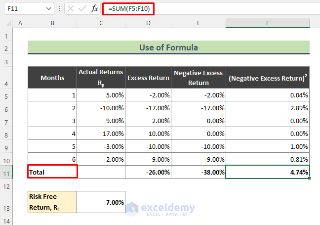Click the 'Total' label cell

pos(52,172)
